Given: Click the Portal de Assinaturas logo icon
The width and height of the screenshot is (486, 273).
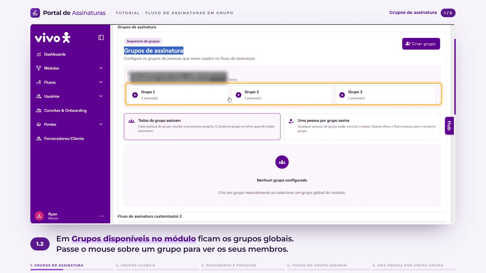Looking at the screenshot, I should (35, 13).
